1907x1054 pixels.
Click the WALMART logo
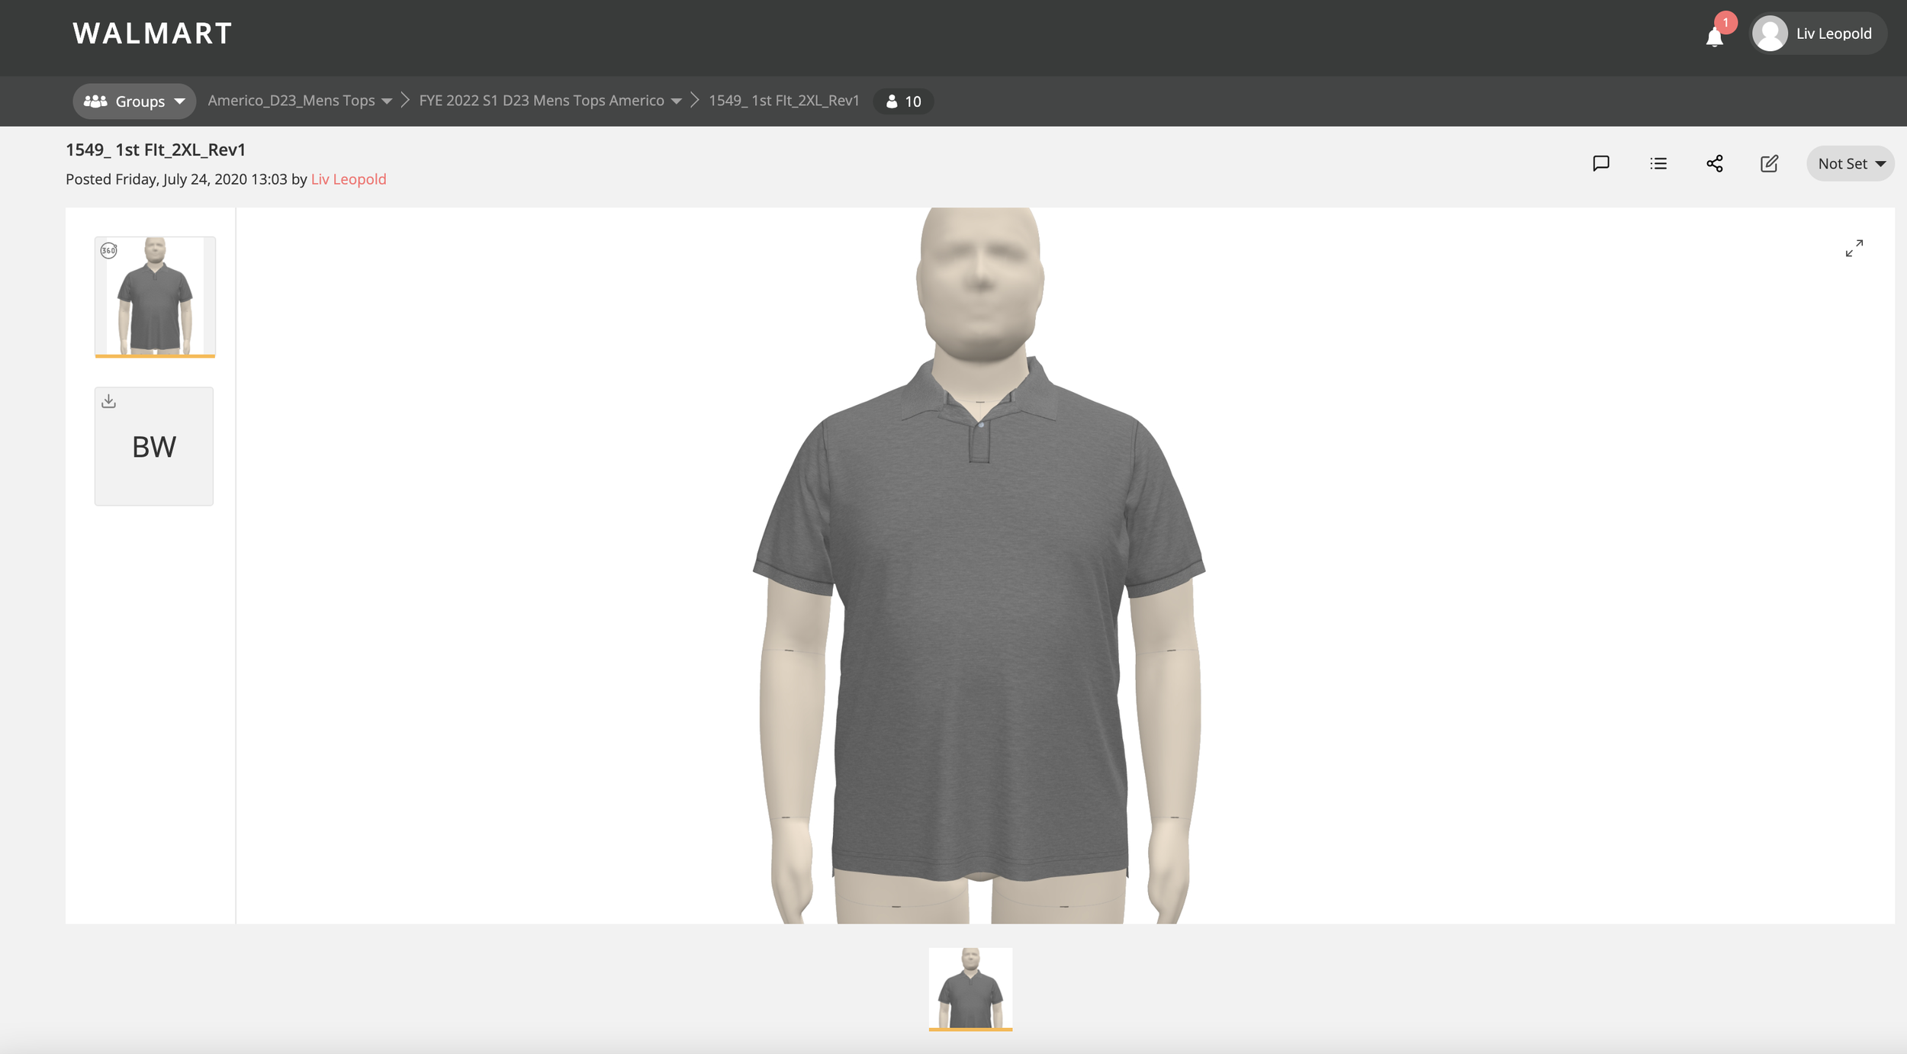pyautogui.click(x=153, y=34)
